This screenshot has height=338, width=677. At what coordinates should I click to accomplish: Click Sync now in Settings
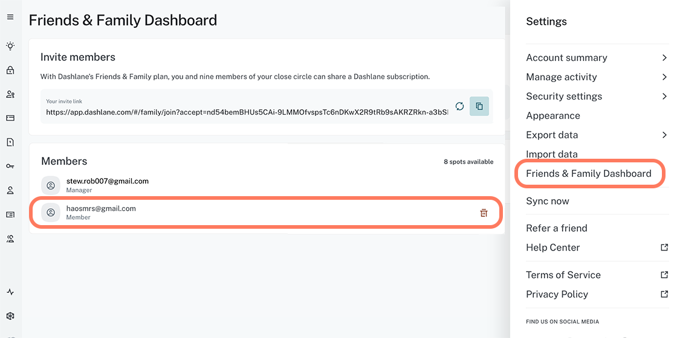pyautogui.click(x=548, y=202)
